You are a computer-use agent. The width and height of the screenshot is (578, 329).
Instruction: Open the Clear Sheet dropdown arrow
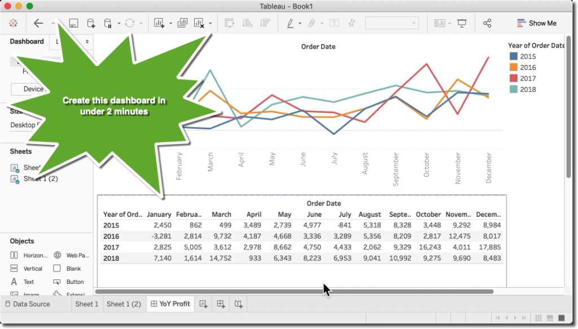[210, 24]
